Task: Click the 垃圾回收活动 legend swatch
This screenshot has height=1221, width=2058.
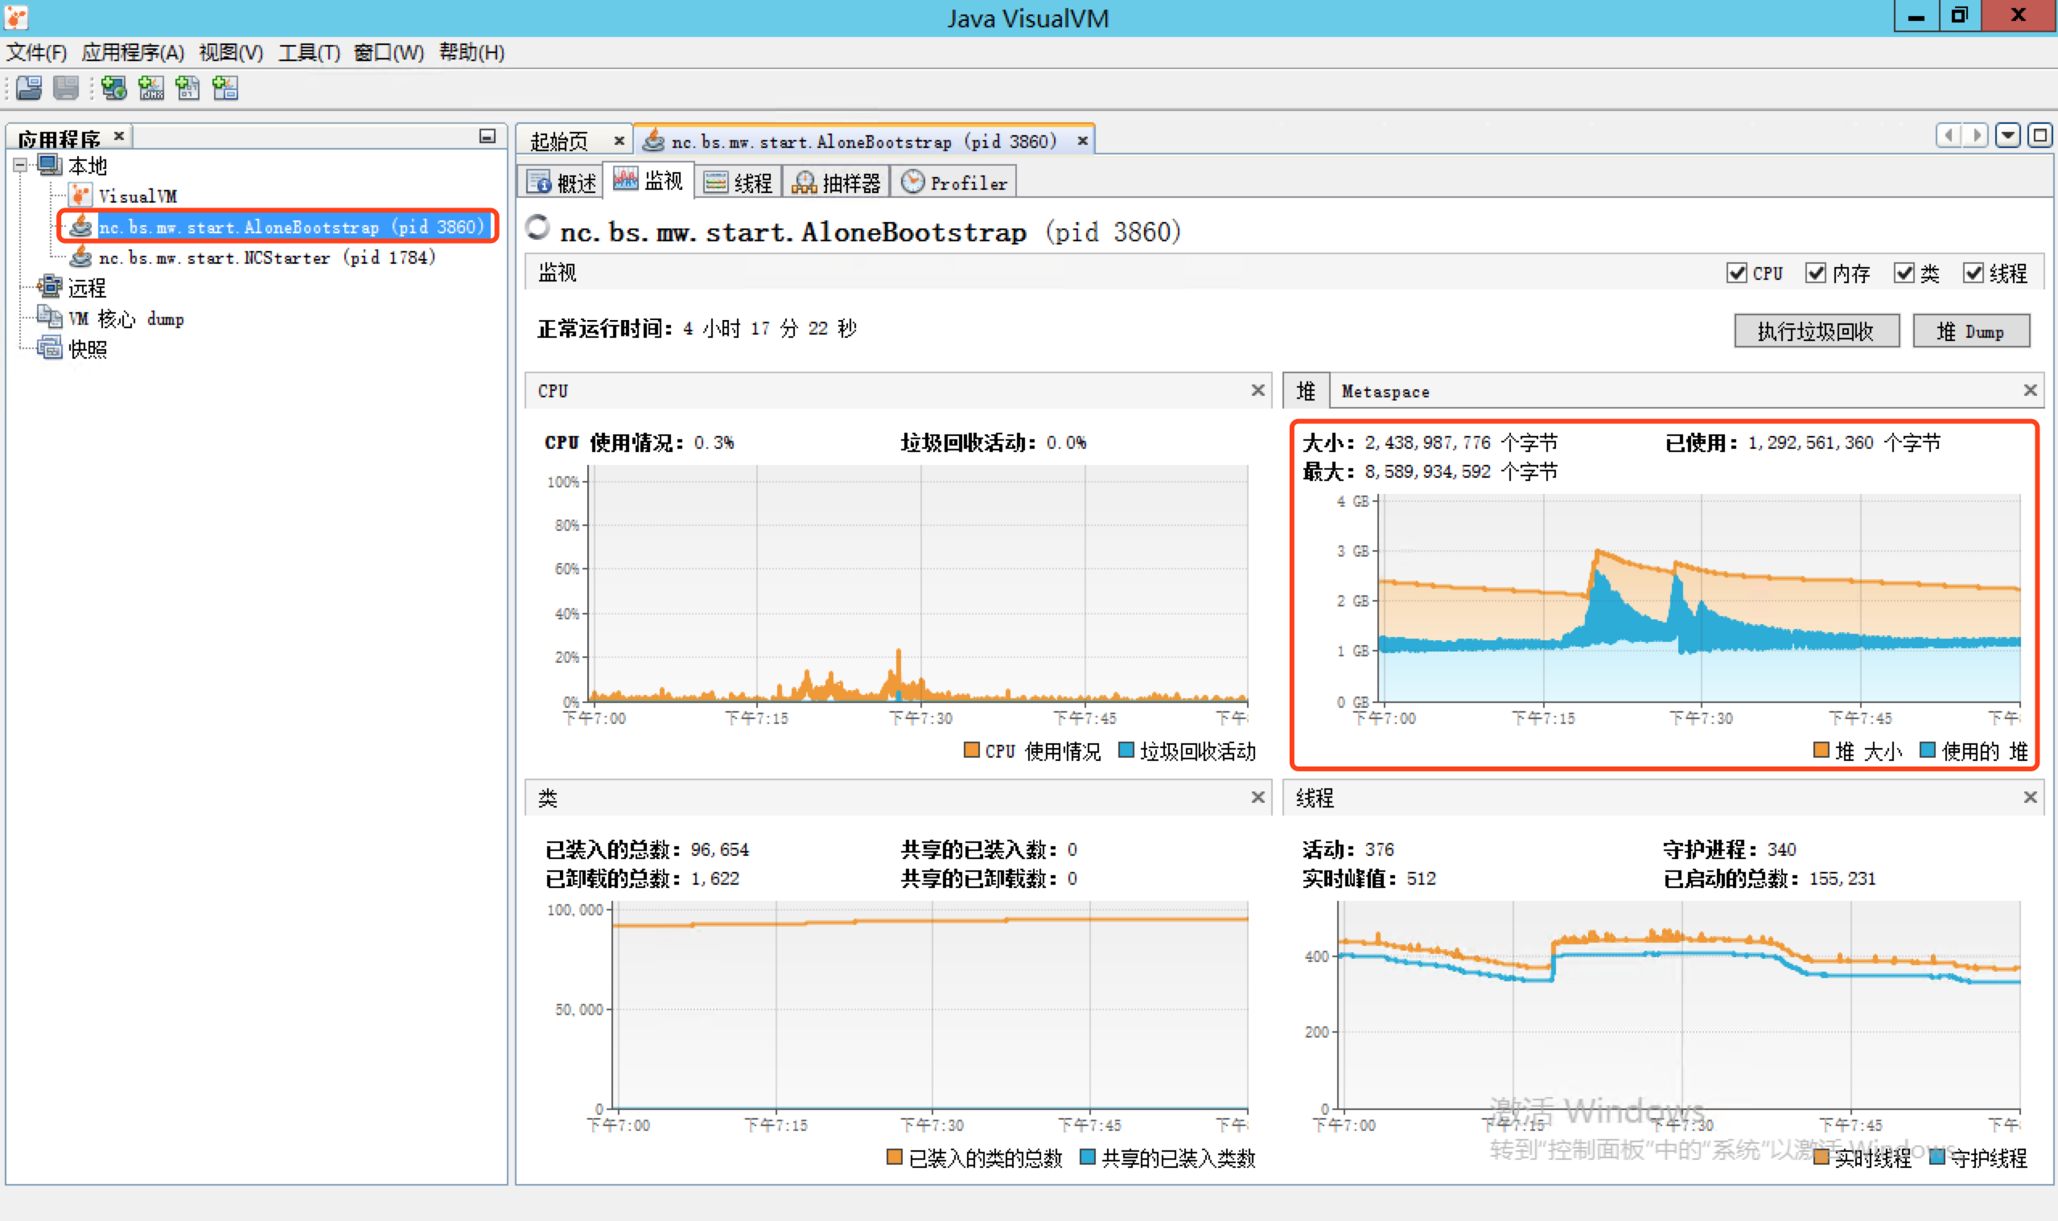Action: point(1126,750)
